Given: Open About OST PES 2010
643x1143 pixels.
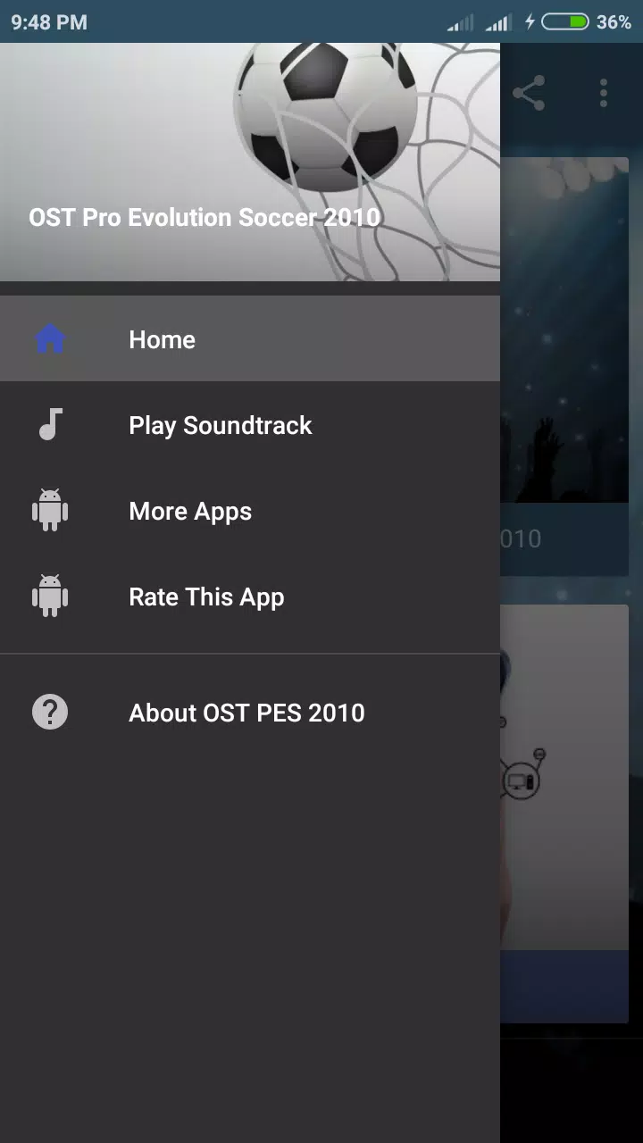Looking at the screenshot, I should tap(250, 713).
